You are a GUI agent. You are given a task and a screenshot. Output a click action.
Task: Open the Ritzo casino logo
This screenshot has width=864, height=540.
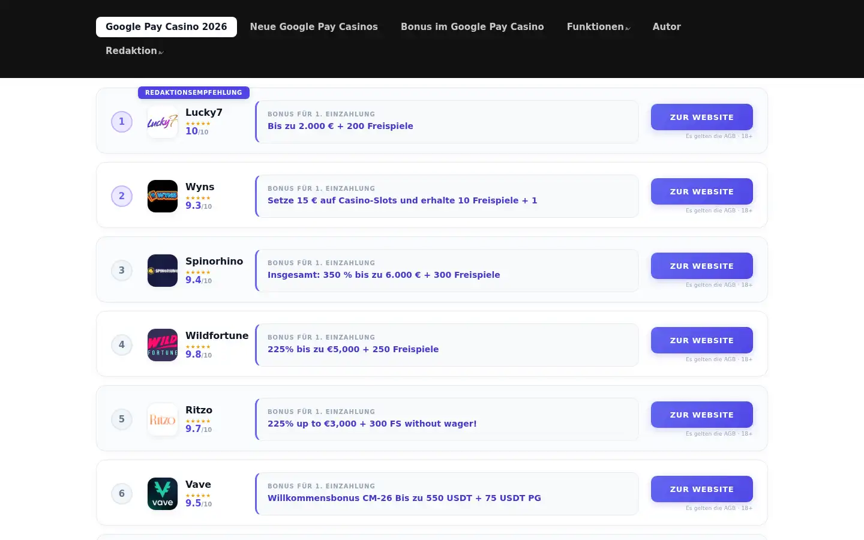click(x=163, y=419)
